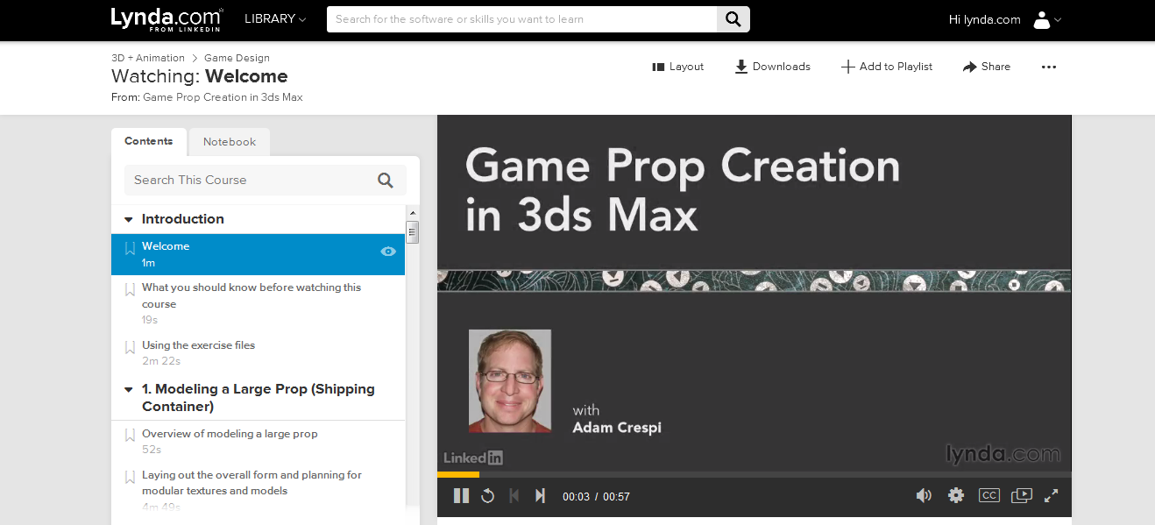
Task: Bookmark Laying out the overall form video
Action: (130, 477)
